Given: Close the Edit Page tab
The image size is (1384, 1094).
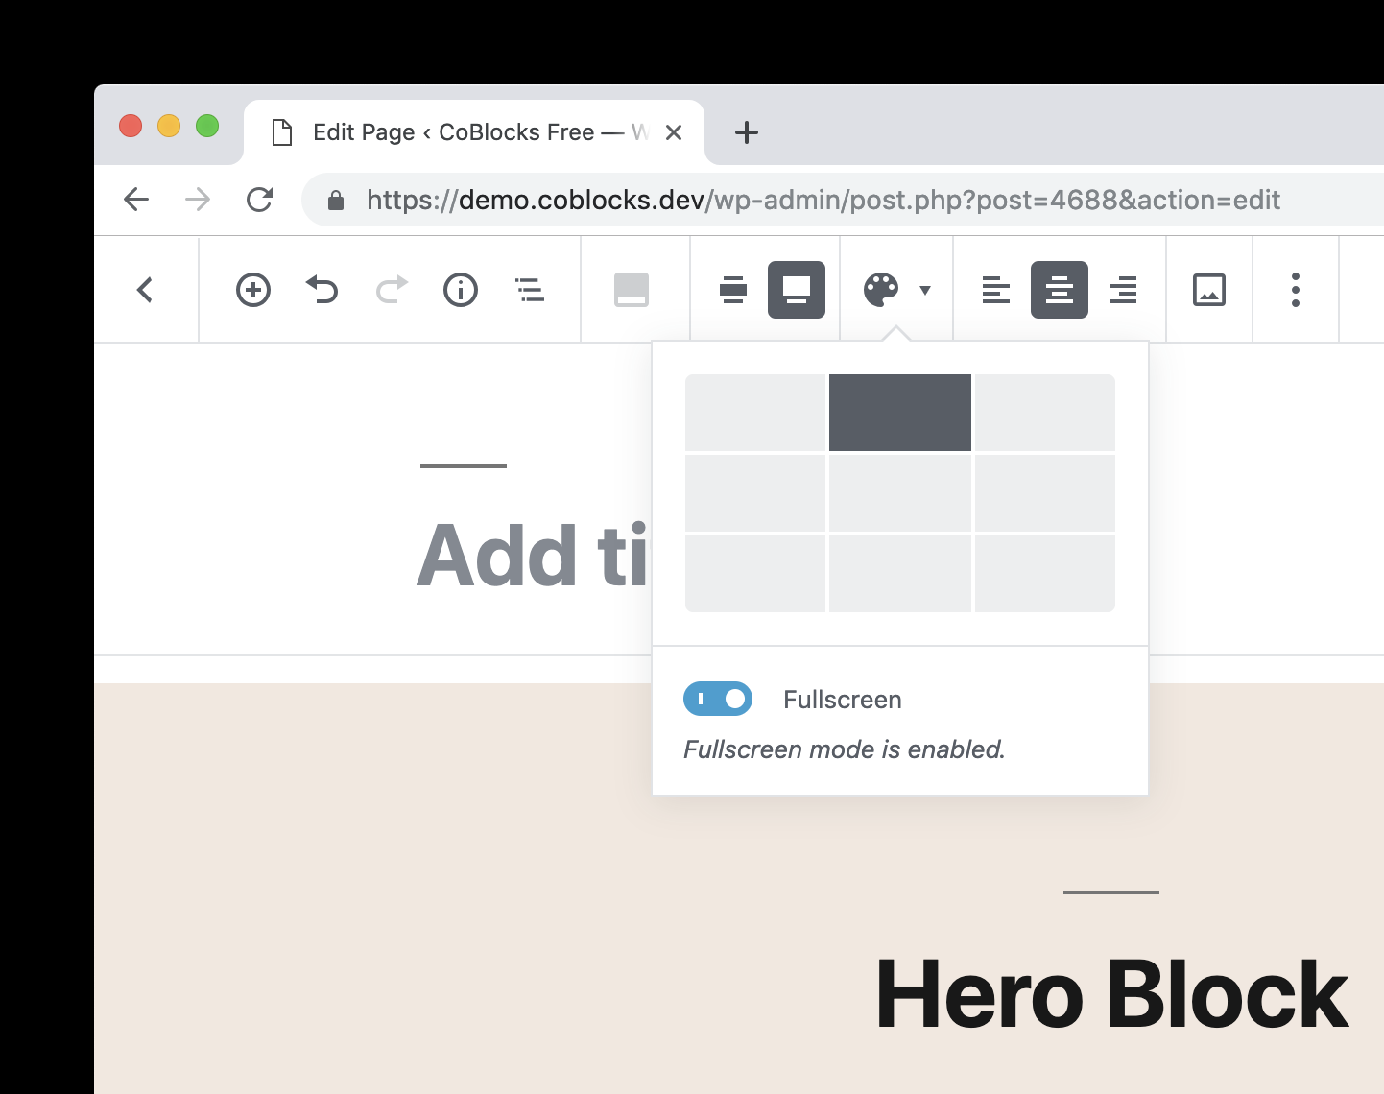Looking at the screenshot, I should (674, 132).
